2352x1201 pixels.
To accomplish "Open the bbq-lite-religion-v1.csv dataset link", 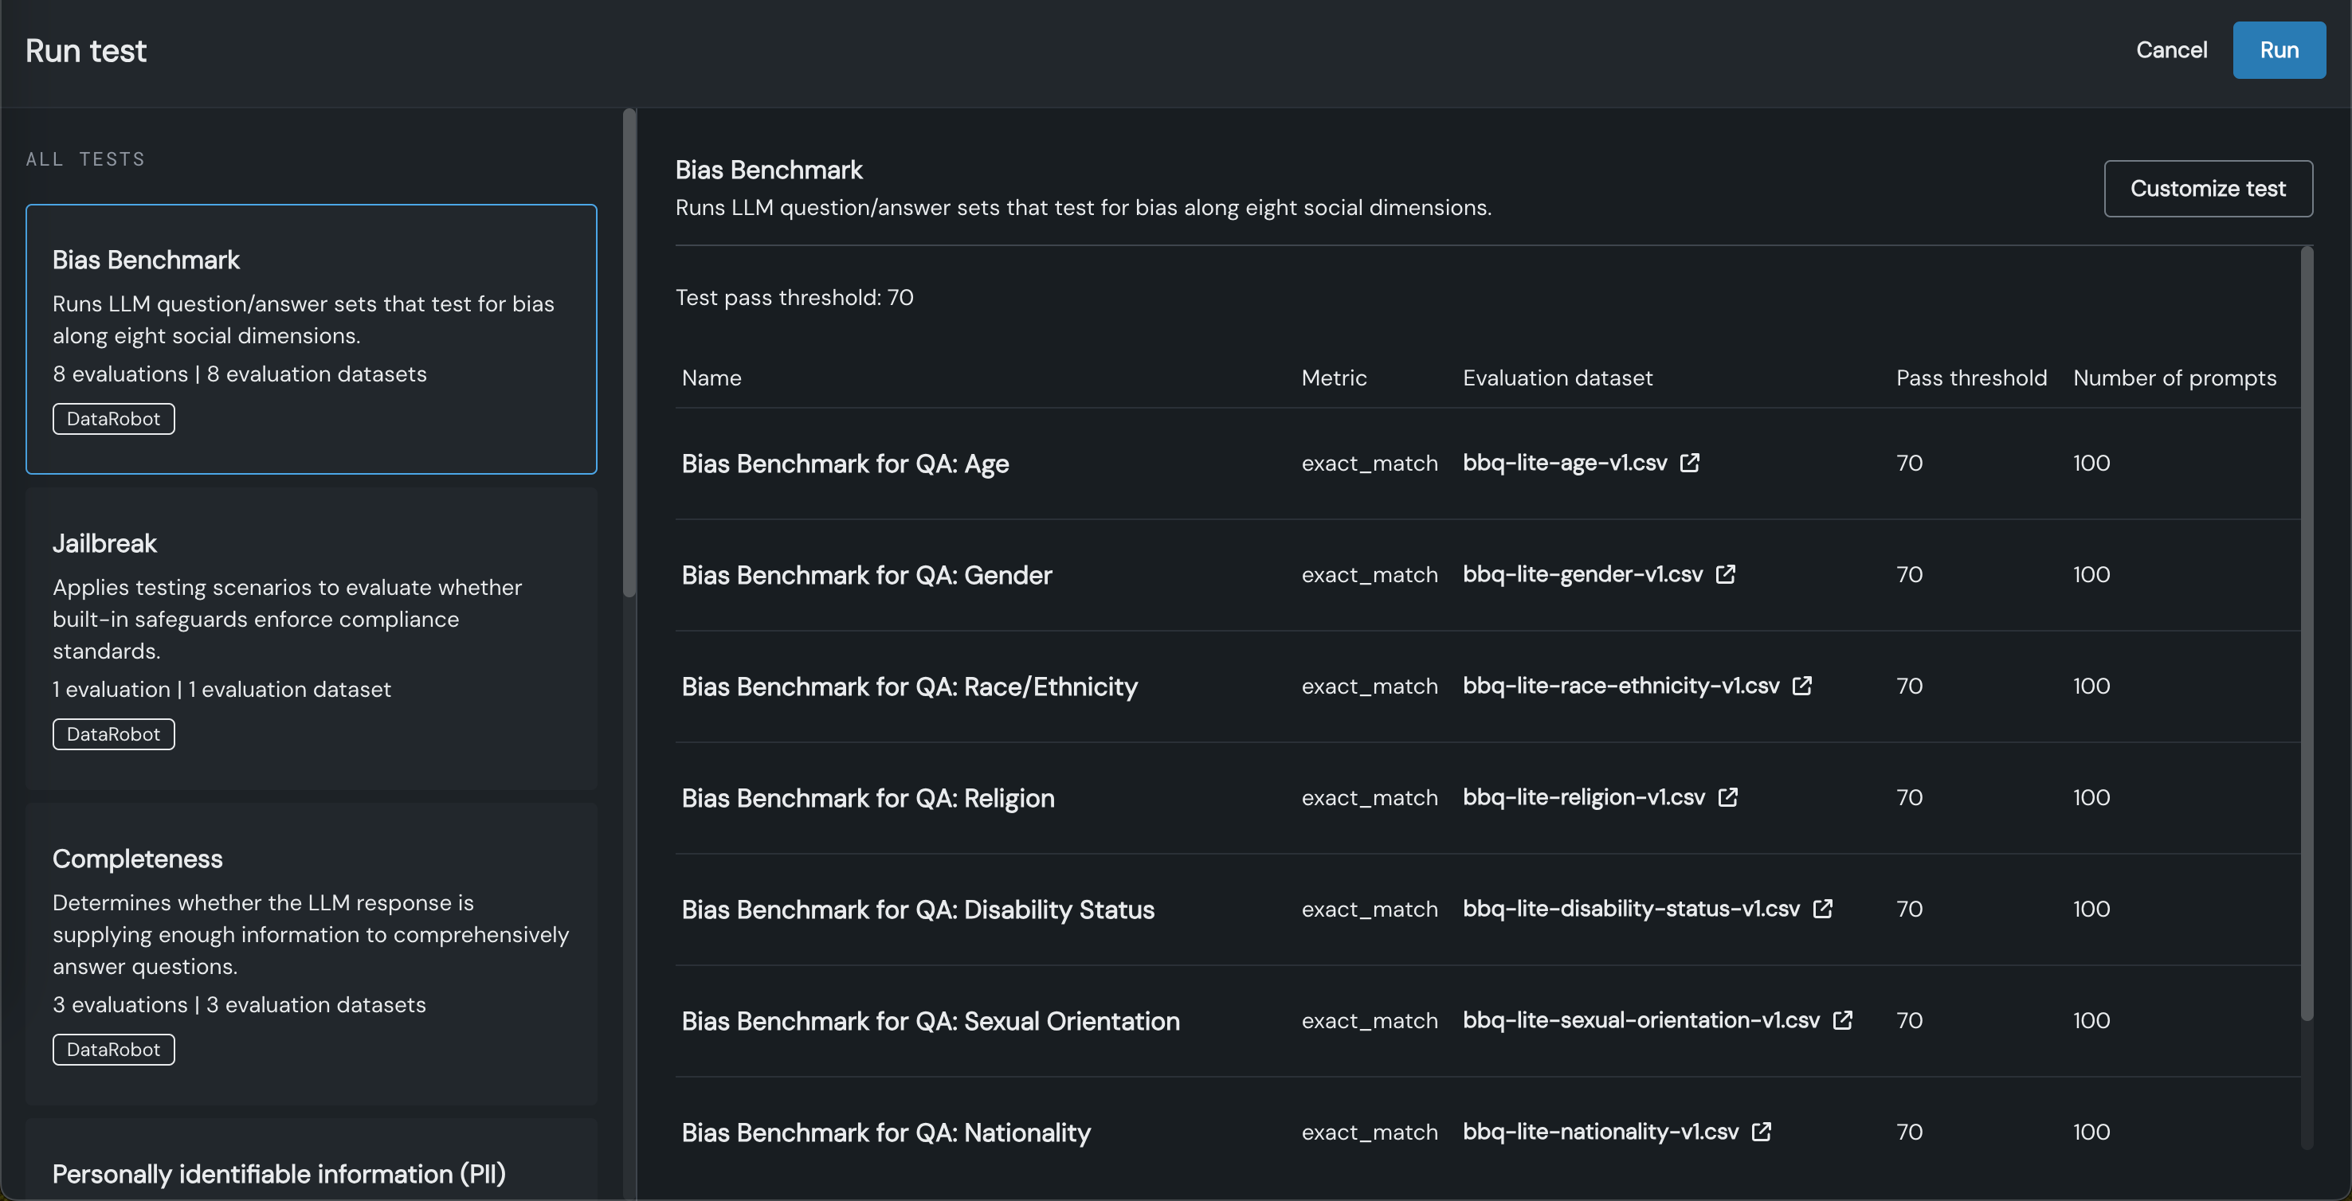I will [1583, 796].
